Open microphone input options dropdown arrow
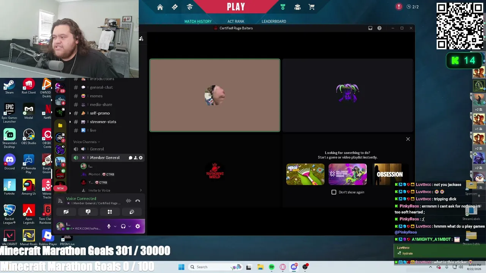The height and width of the screenshot is (273, 486). [x=115, y=227]
